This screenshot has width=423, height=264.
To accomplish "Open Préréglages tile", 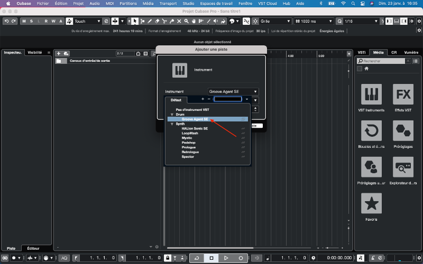I will (x=403, y=130).
